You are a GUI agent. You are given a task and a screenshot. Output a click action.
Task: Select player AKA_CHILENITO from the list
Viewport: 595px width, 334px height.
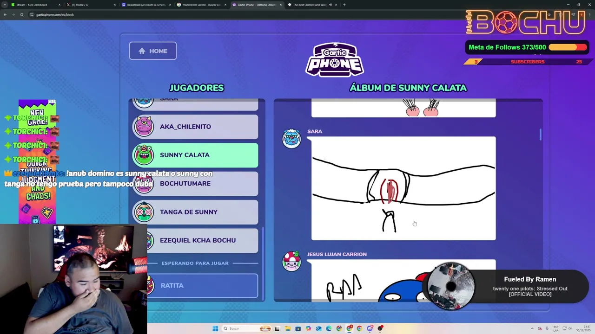(x=196, y=127)
